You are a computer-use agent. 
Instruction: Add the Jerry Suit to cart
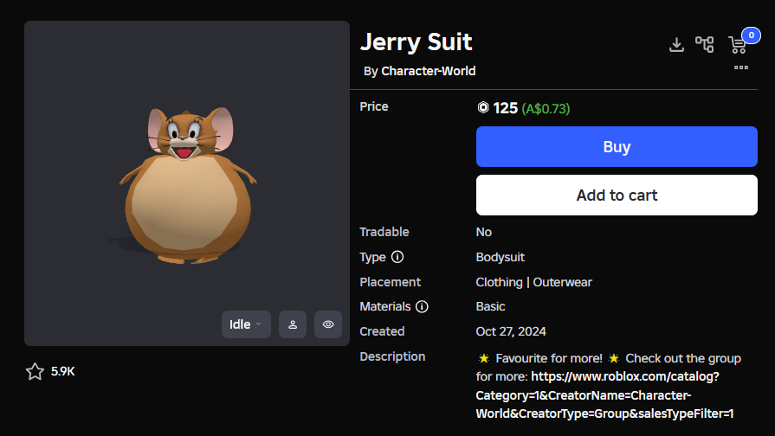[617, 195]
